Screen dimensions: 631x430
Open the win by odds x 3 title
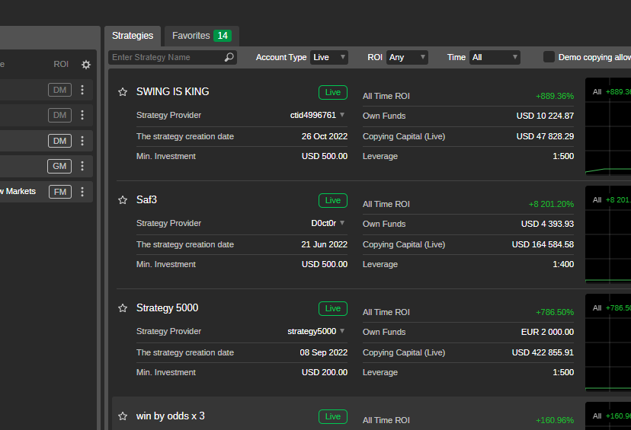point(170,416)
